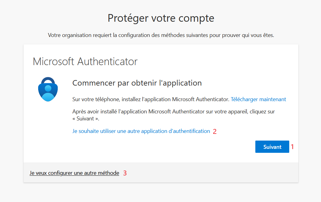Open the Télécharger maintenant link
Image resolution: width=321 pixels, height=202 pixels.
(258, 99)
